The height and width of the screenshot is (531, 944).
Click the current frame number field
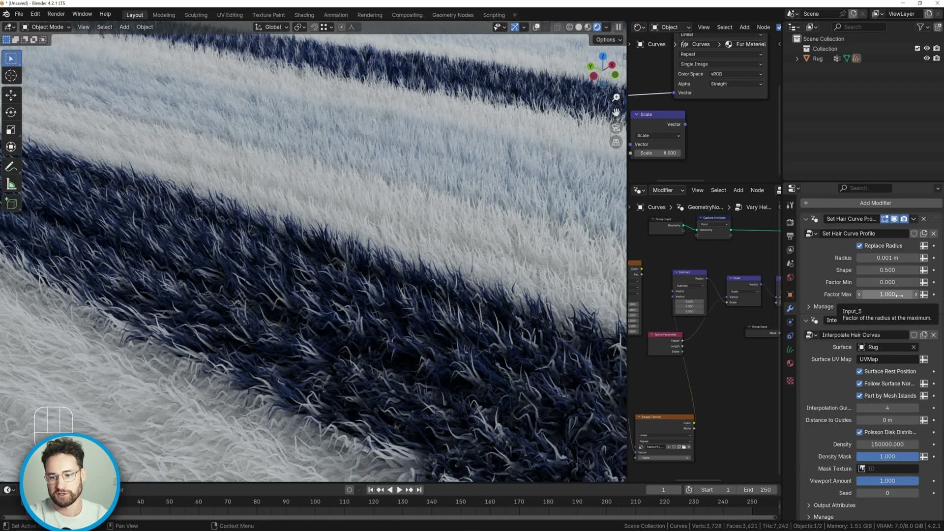(x=663, y=490)
